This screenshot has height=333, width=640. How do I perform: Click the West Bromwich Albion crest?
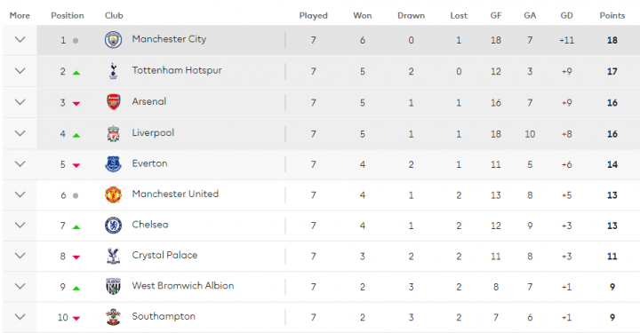[x=113, y=287]
